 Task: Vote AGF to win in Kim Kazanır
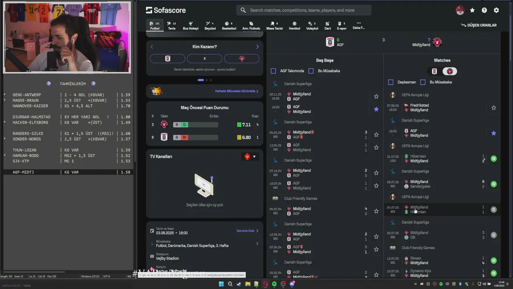[x=168, y=59]
